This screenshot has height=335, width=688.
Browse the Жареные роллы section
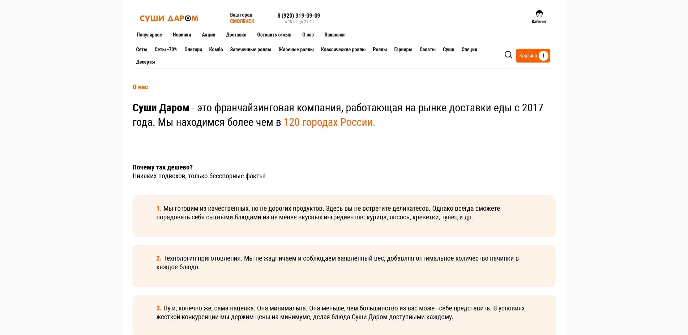[x=296, y=50]
